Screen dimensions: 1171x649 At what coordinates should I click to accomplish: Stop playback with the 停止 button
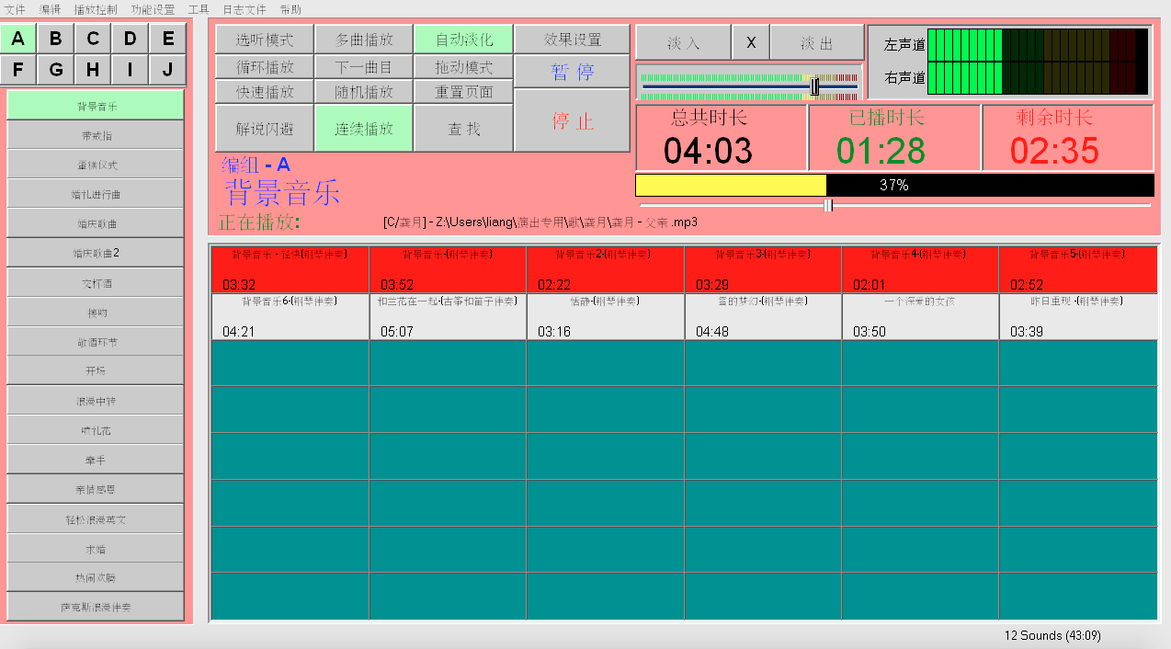572,120
